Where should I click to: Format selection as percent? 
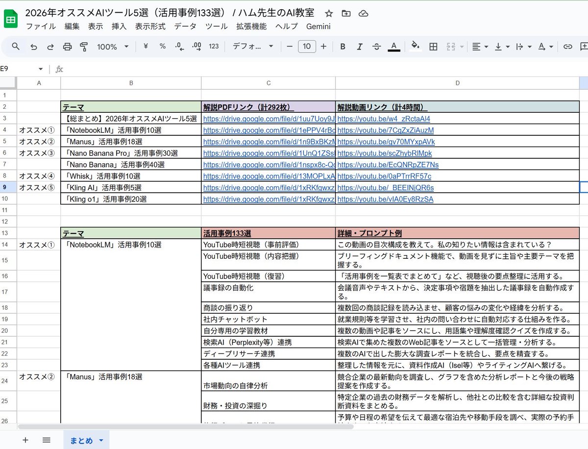click(162, 47)
